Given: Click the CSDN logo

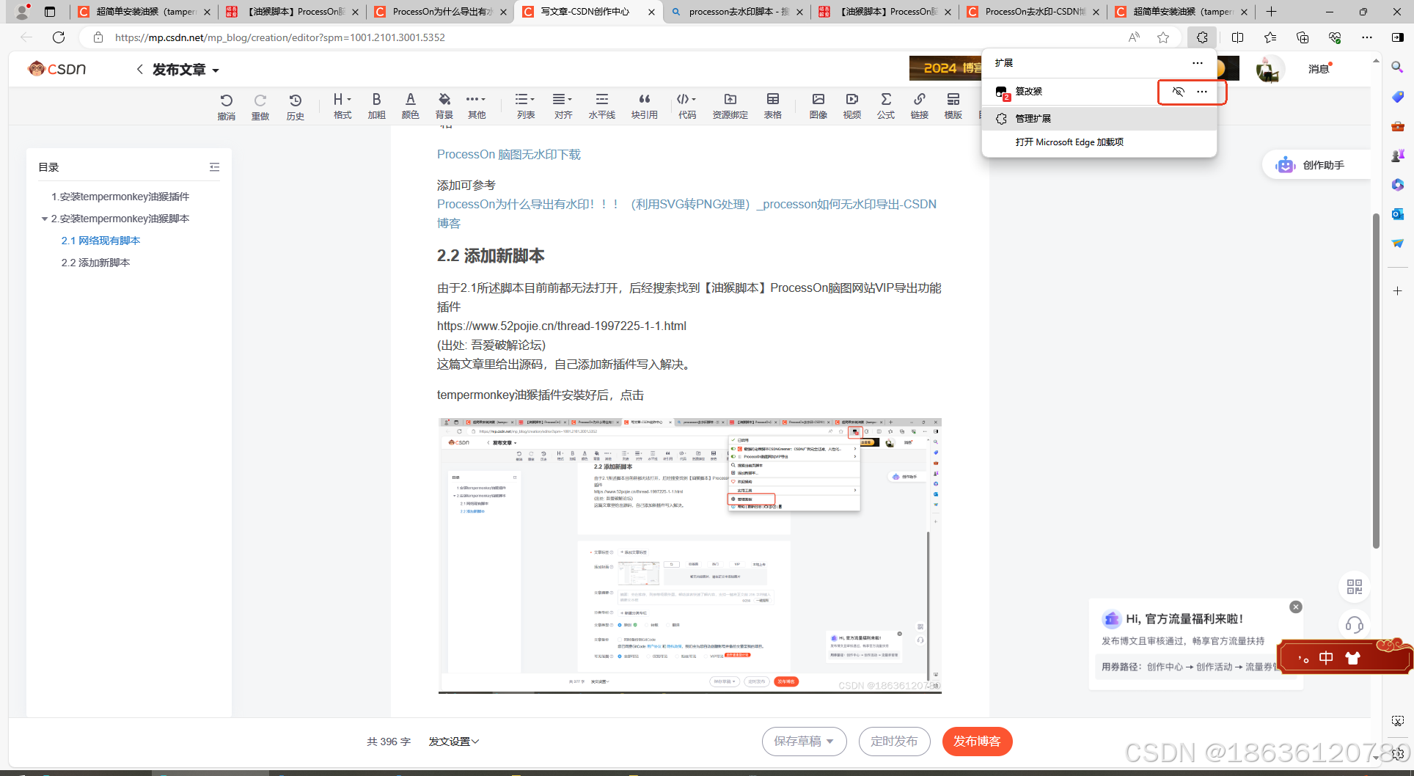Looking at the screenshot, I should pos(57,69).
